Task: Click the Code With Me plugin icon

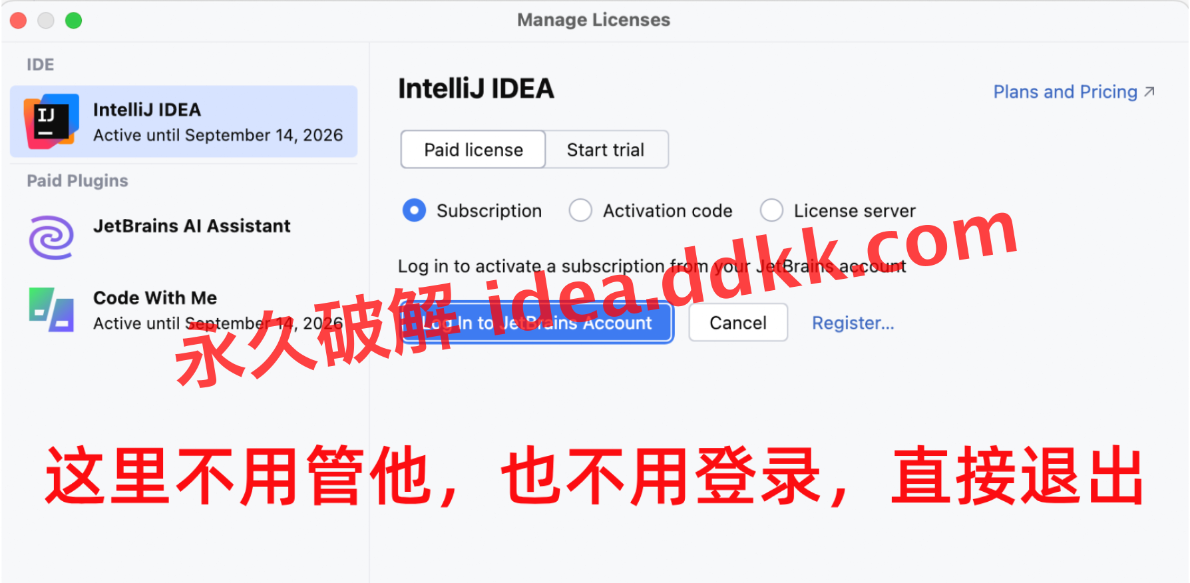Action: pyautogui.click(x=51, y=309)
